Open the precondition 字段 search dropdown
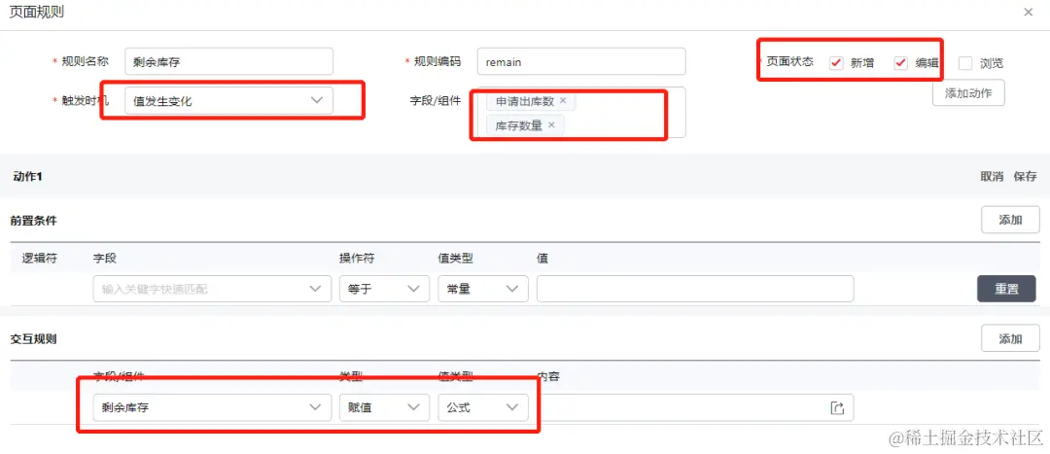1050x454 pixels. [x=212, y=289]
